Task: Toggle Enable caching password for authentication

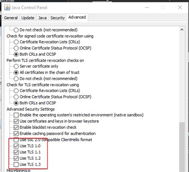Action: (16, 134)
